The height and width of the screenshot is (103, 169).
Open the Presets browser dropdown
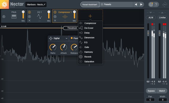pyautogui.click(x=116, y=4)
